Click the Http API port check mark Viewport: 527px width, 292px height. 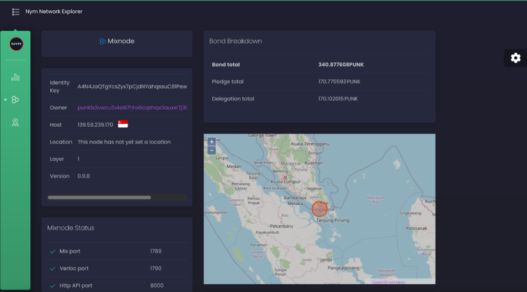52,286
